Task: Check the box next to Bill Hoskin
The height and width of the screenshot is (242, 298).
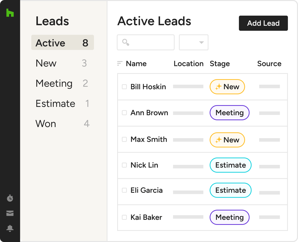Action: pos(124,87)
